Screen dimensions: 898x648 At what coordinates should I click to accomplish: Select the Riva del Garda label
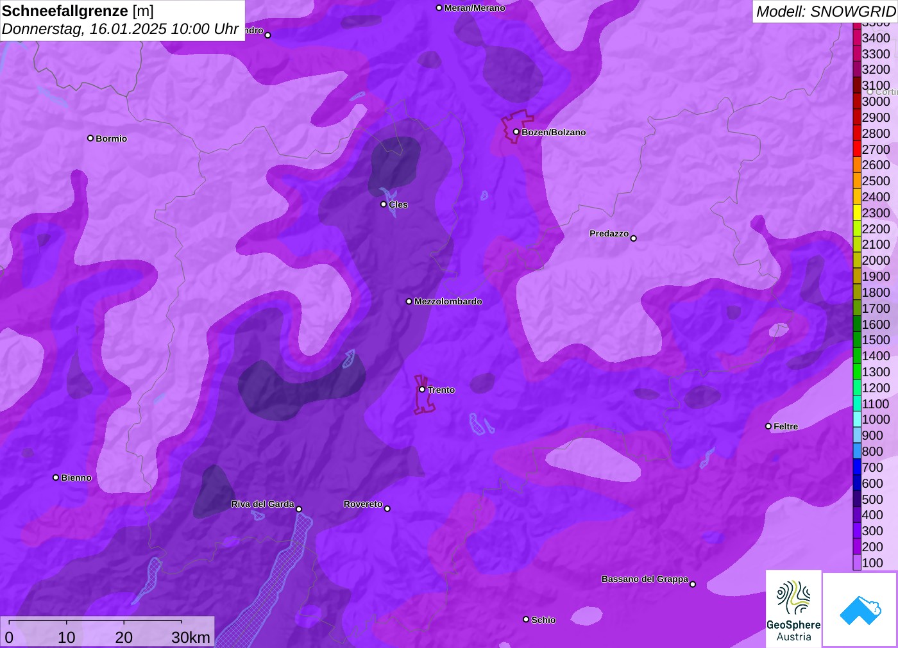tap(262, 504)
